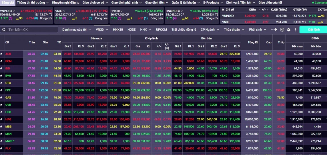
Task: Open the Giao dịch cơ sở menu
Action: pyautogui.click(x=95, y=3)
